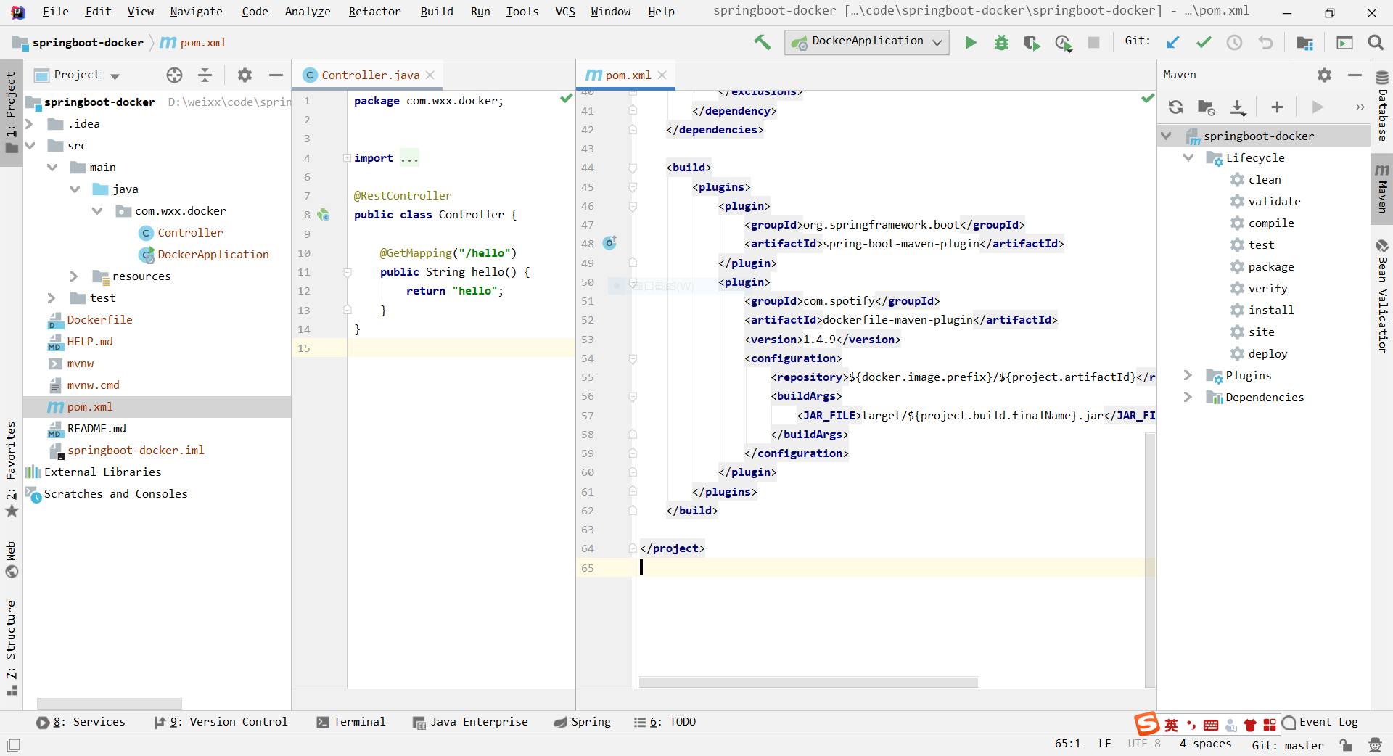The image size is (1393, 756).
Task: Open Project panel settings gear
Action: point(245,75)
